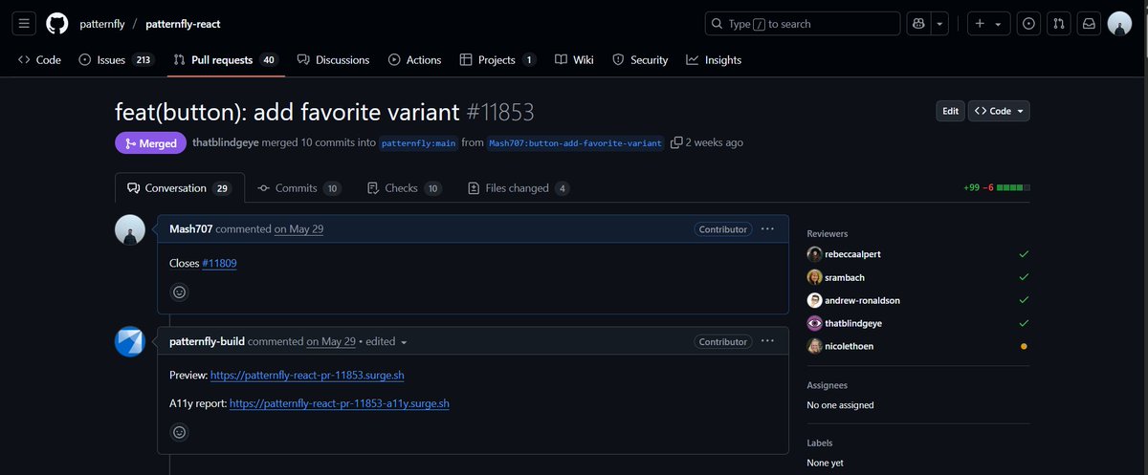Click reviewer thatblindgeye
Image resolution: width=1148 pixels, height=475 pixels.
tap(853, 323)
